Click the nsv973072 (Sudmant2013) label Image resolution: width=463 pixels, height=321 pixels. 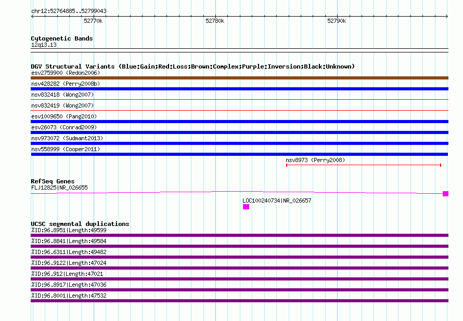coord(67,138)
